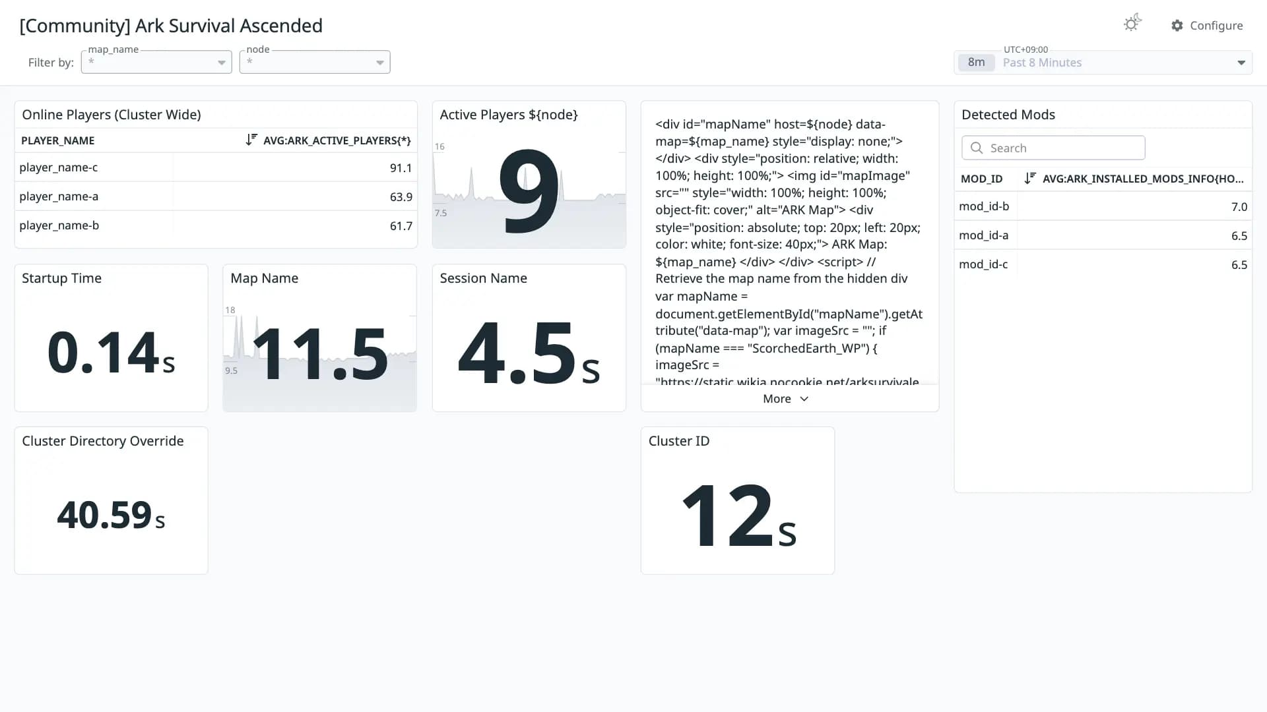Click the 8m time badge

pos(976,62)
